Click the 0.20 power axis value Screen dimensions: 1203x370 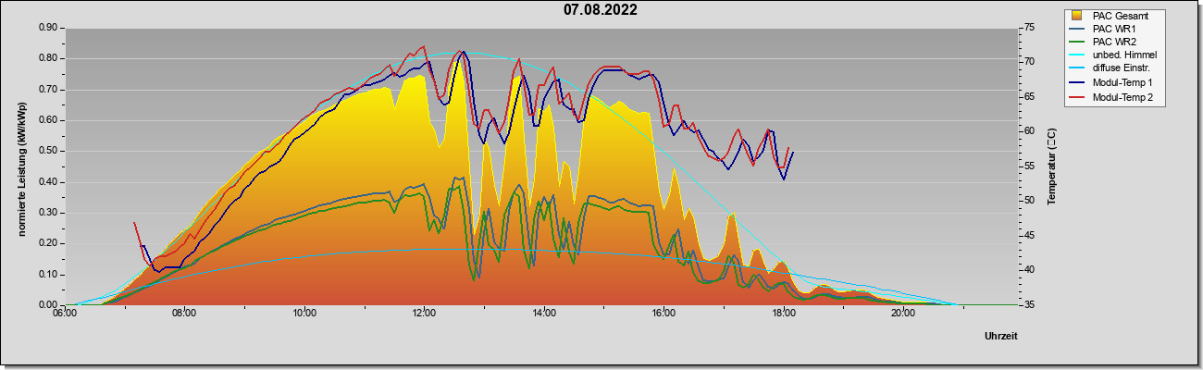coord(48,243)
